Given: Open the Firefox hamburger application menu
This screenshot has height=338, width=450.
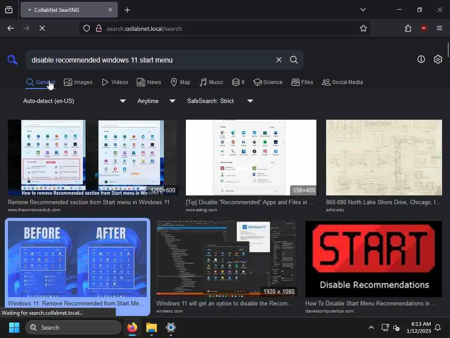Looking at the screenshot, I should [x=439, y=28].
